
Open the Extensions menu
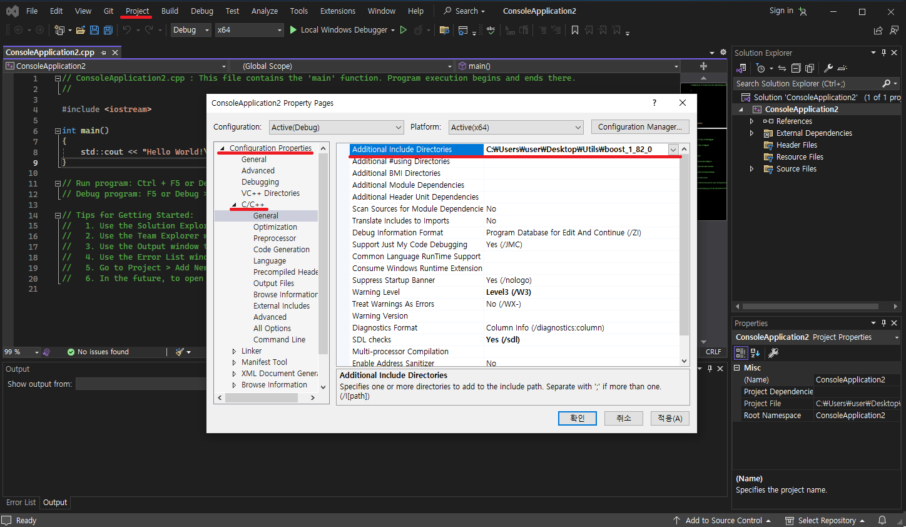coord(337,11)
